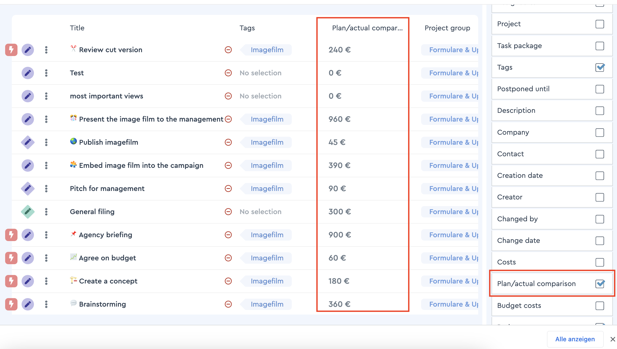The height and width of the screenshot is (349, 617).
Task: Select the Pitch for management title
Action: (x=107, y=189)
